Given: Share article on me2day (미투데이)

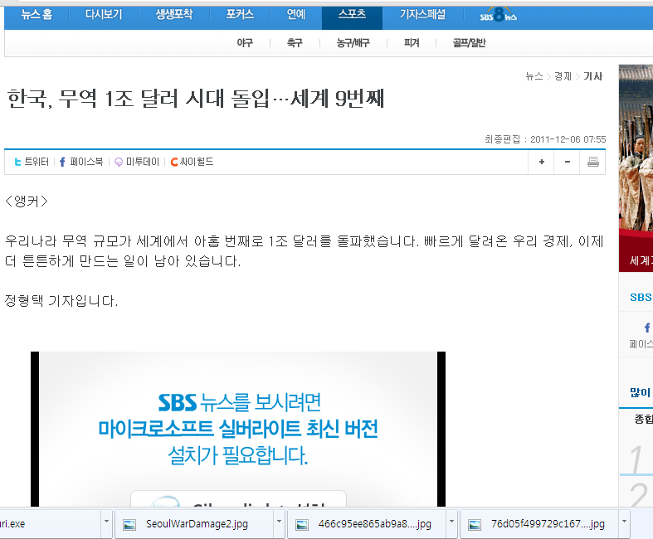Looking at the screenshot, I should click(137, 162).
